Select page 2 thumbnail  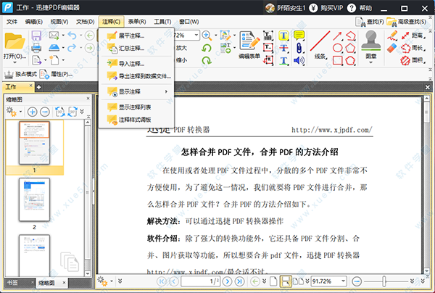(33, 199)
